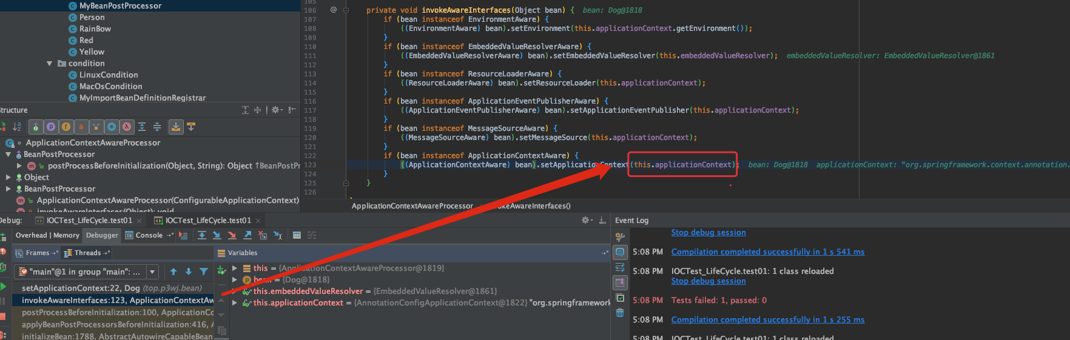Open the Console tab
Image resolution: width=1070 pixels, height=340 pixels.
point(149,235)
